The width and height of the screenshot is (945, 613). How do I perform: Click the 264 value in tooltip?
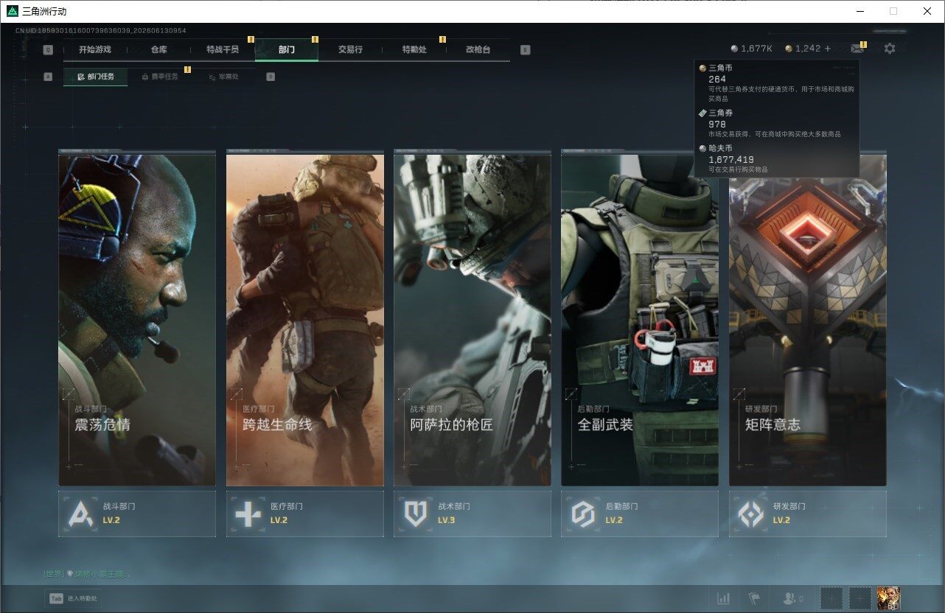(x=717, y=79)
